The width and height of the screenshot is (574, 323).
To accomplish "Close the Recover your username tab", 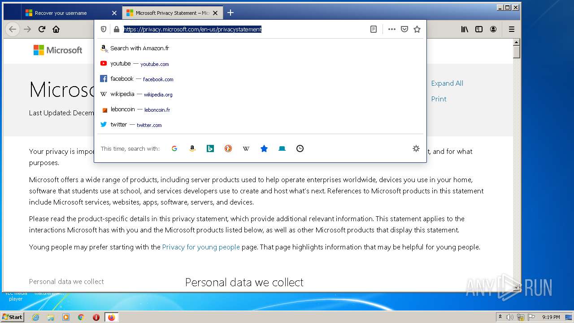I will point(114,13).
